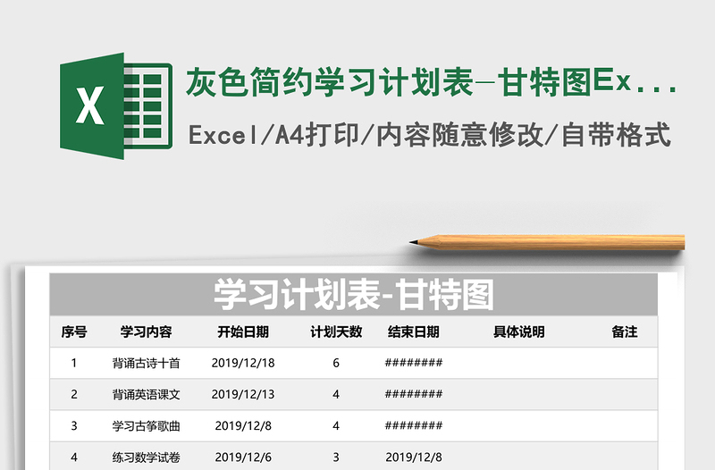This screenshot has width=715, height=470.
Task: Select the gray banner 学习计划表-甘特图
Action: (x=353, y=294)
